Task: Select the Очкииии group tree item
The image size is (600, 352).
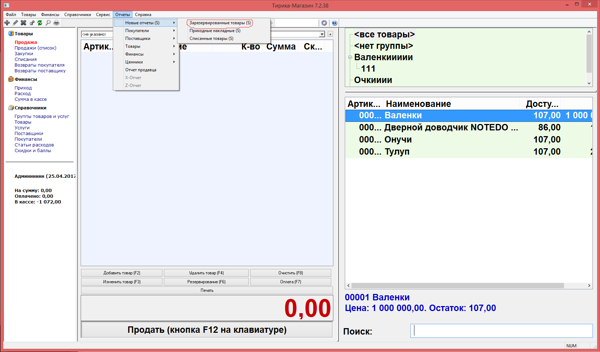Action: [373, 80]
